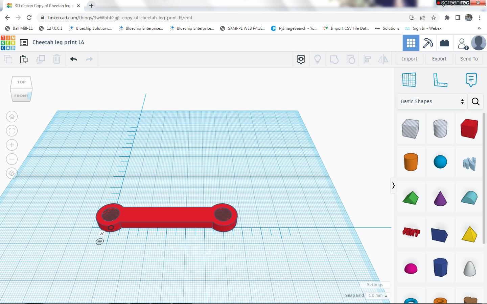487x304 pixels.
Task: Zoom out with the minus button
Action: coord(12,159)
